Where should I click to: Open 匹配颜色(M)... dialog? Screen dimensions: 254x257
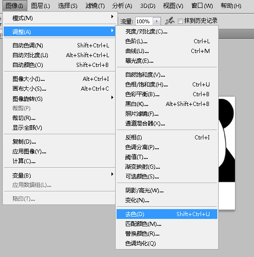pyautogui.click(x=167, y=224)
